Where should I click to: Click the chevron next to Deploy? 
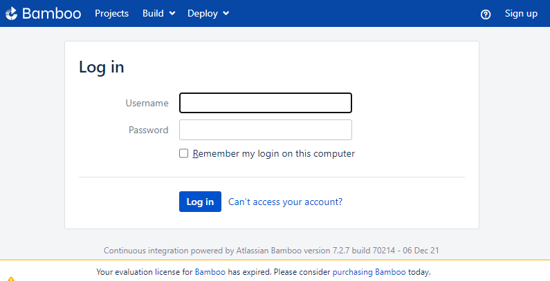(x=226, y=13)
